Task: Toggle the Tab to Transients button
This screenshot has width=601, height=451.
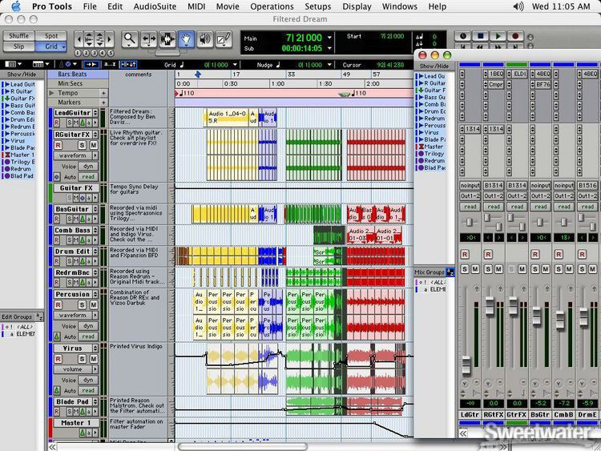Action: tap(91, 64)
